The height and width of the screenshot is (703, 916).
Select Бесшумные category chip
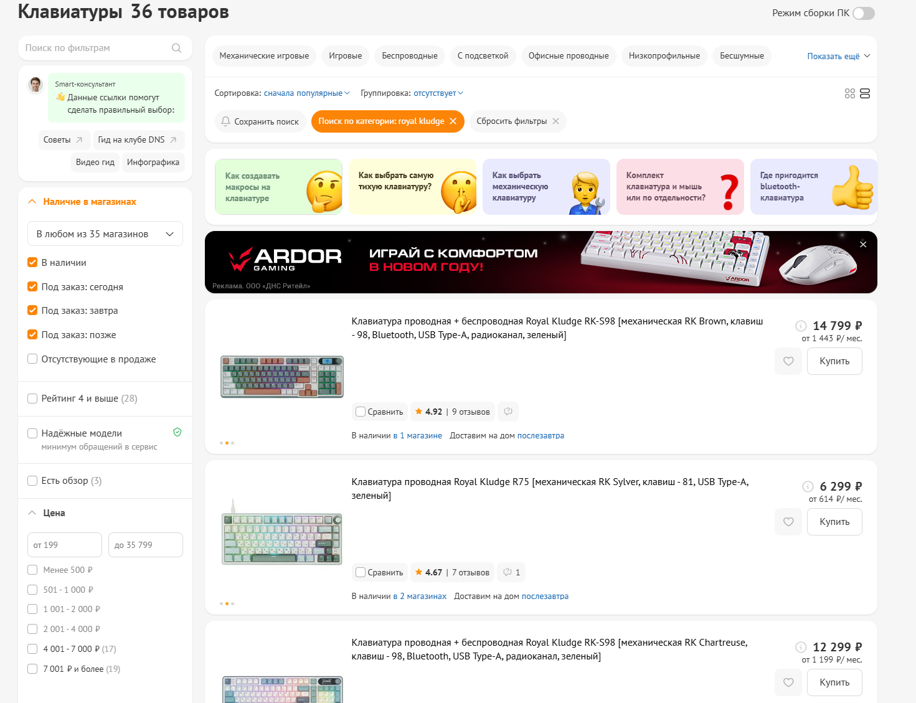click(x=742, y=56)
